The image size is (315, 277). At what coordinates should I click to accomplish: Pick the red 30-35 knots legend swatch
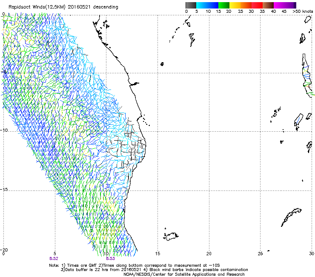point(257,5)
